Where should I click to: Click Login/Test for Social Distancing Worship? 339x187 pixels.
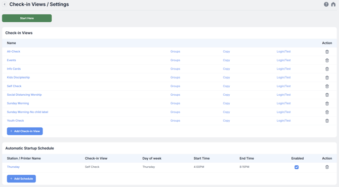click(284, 95)
